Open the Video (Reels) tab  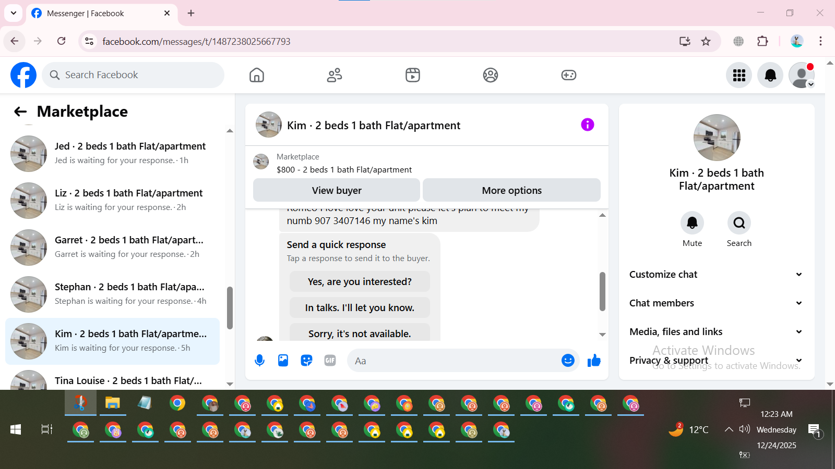coord(413,75)
